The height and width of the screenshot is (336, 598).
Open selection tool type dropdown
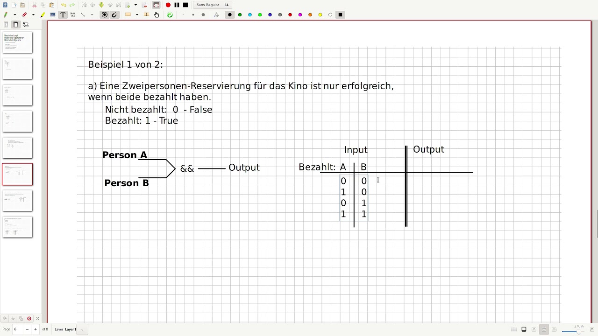(x=137, y=15)
